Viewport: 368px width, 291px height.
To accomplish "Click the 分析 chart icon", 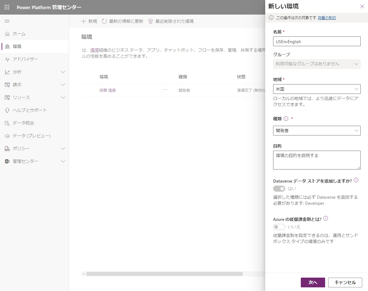I will click(x=7, y=72).
